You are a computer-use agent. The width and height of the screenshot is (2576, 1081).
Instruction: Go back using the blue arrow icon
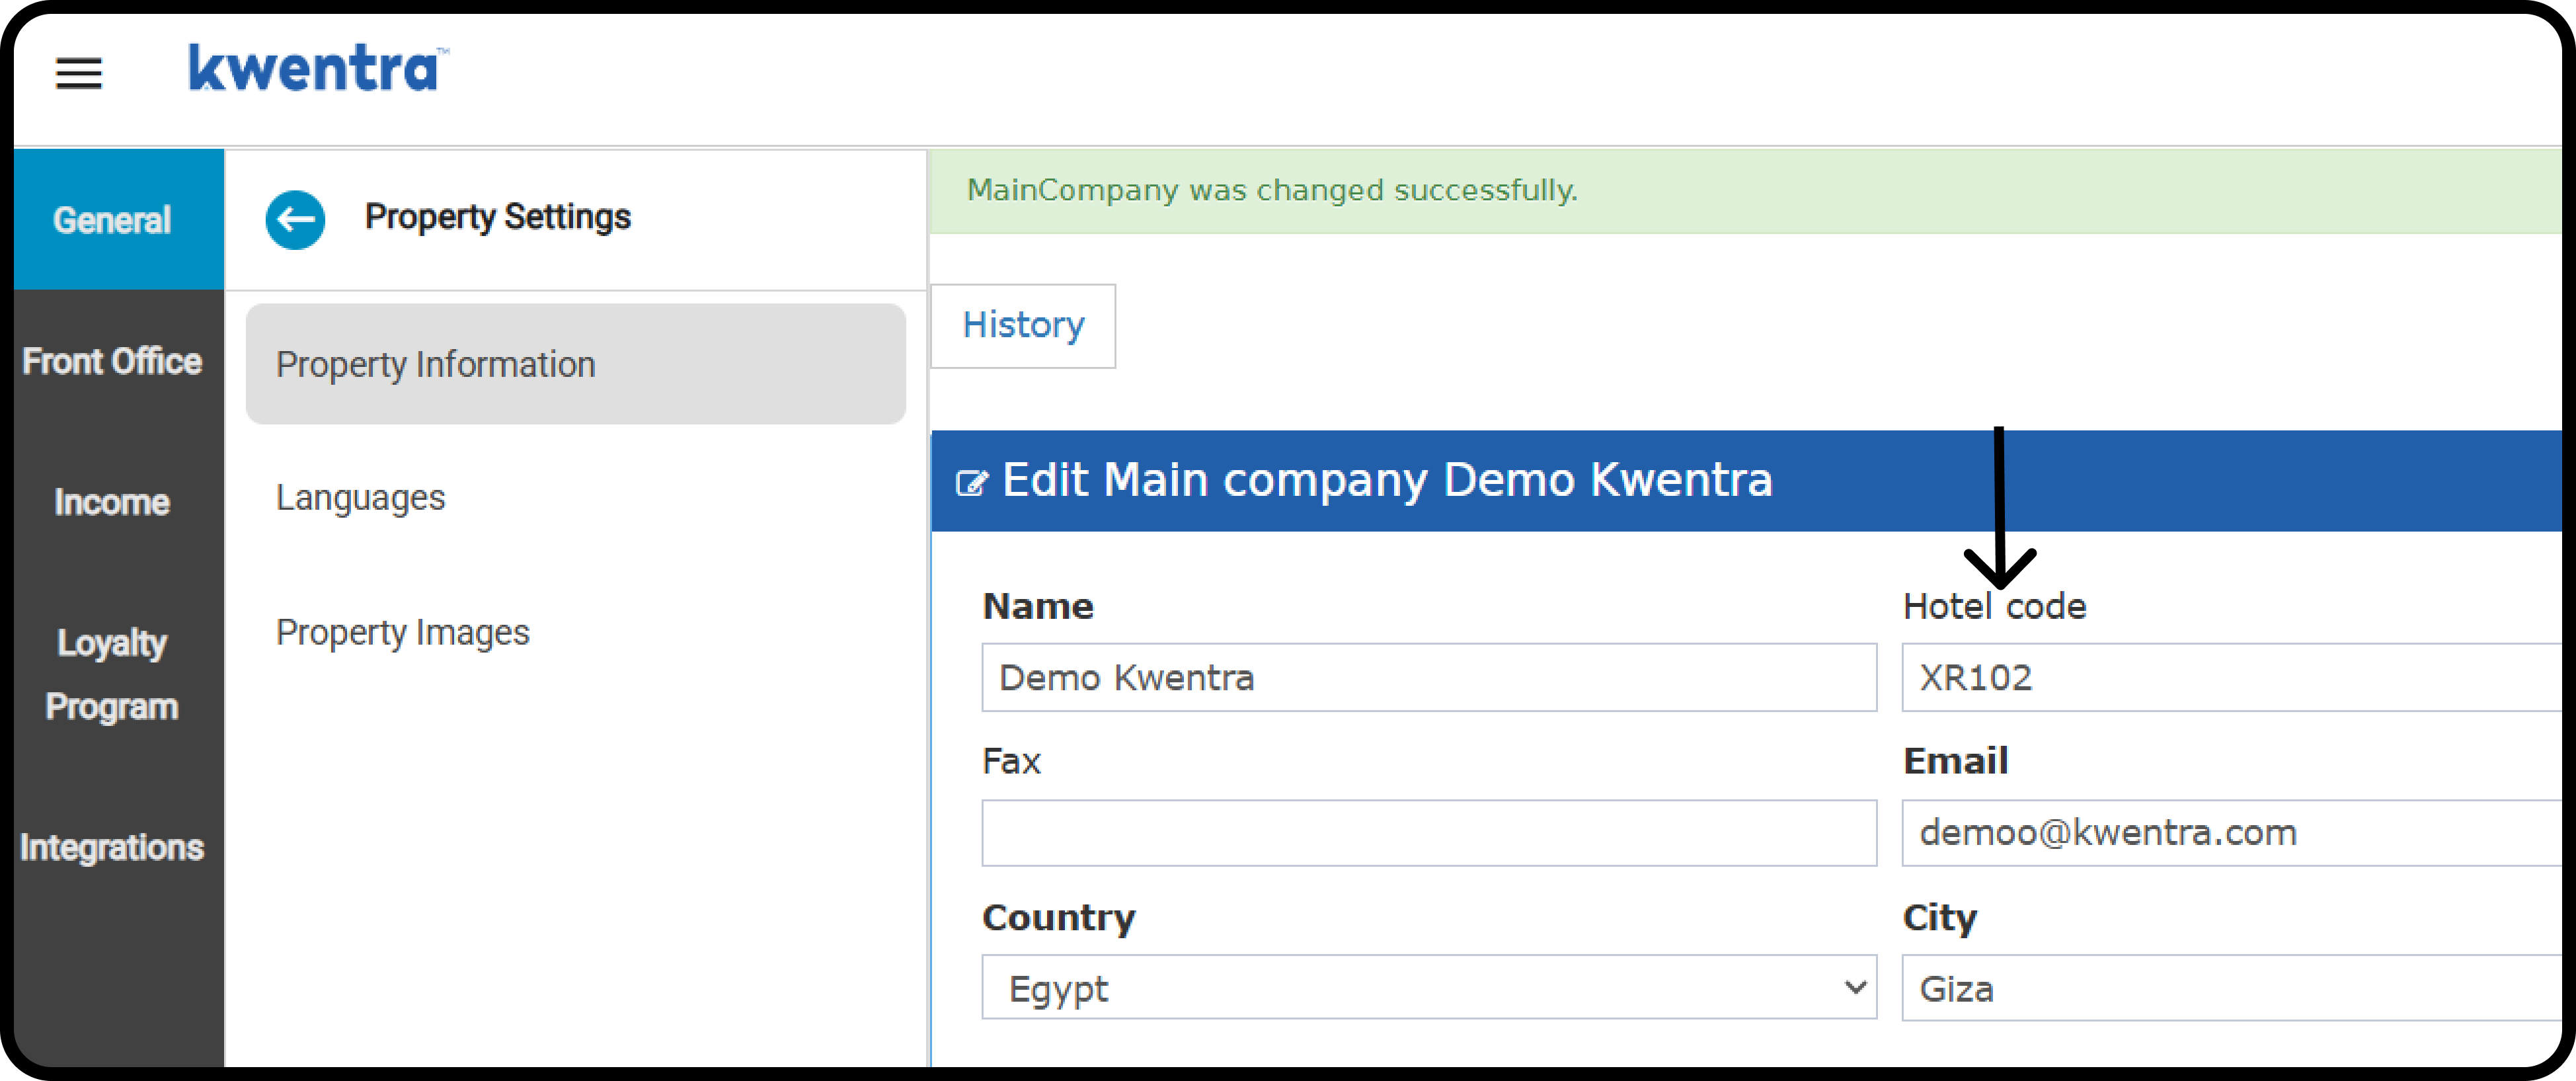(295, 219)
